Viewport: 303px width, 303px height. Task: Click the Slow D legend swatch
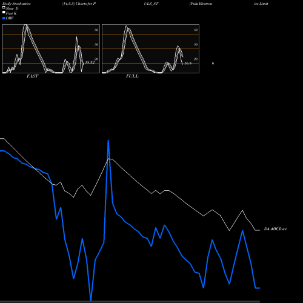tap(4, 7)
